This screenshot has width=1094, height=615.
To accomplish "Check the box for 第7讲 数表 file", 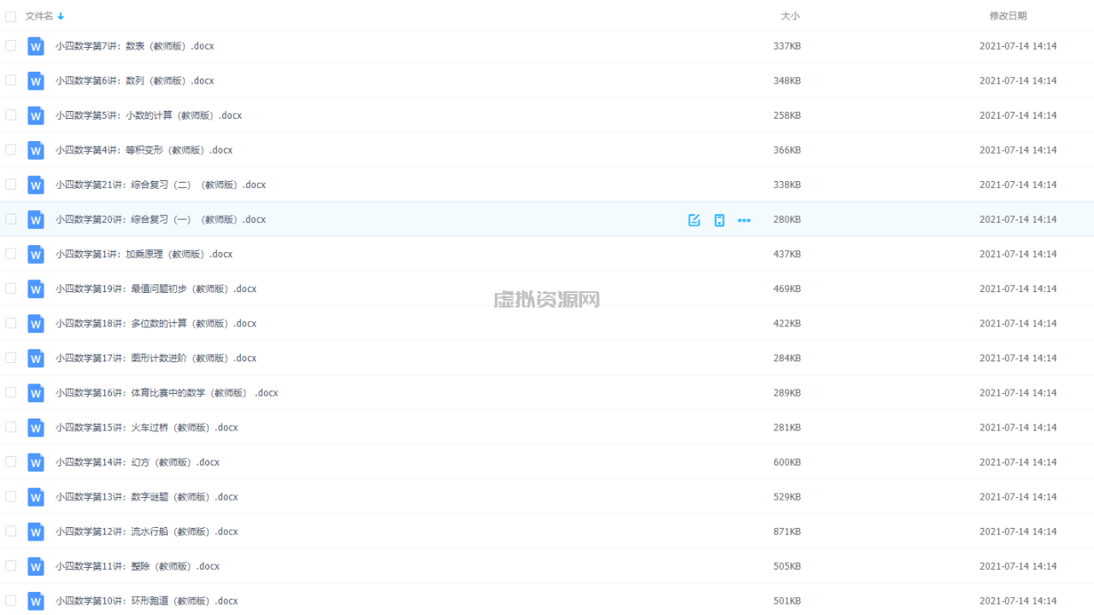I will pos(11,45).
